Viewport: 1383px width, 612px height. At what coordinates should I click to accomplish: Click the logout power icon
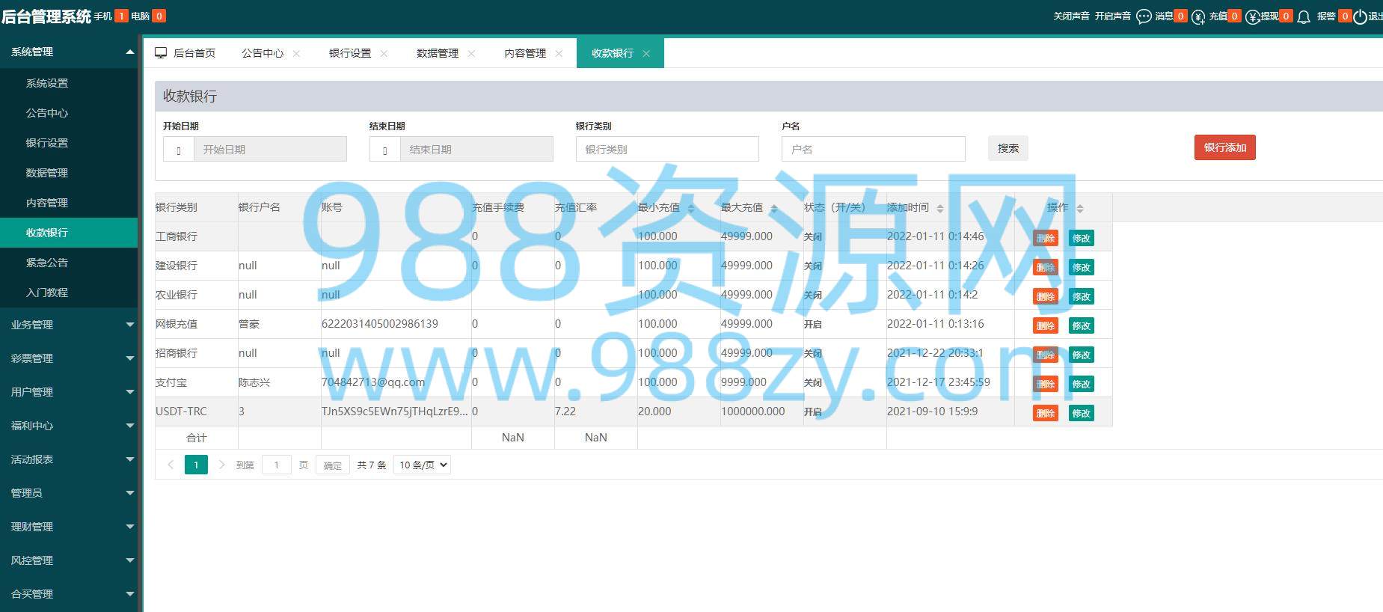[1360, 16]
